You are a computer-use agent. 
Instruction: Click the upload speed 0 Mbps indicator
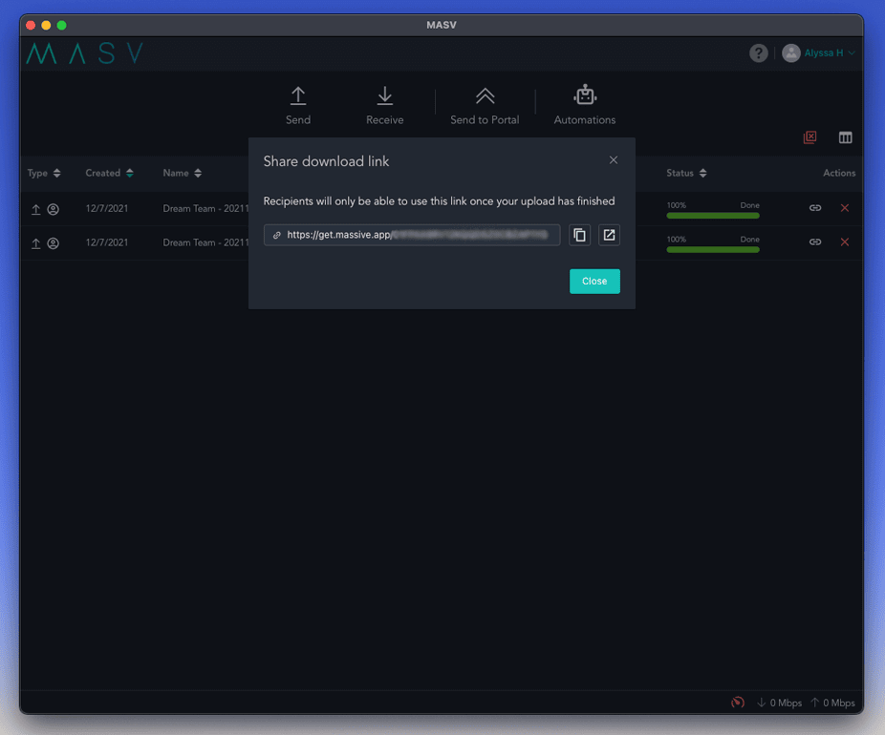coord(832,703)
